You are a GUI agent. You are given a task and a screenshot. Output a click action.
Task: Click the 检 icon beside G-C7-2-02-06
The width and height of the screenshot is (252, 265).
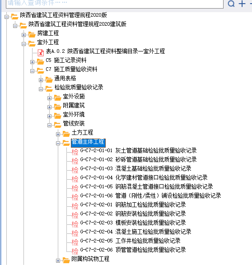pos(75,251)
